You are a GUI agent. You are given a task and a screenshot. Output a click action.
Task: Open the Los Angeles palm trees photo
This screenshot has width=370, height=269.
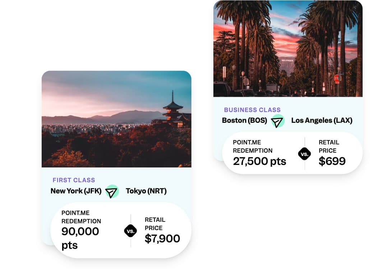288,49
